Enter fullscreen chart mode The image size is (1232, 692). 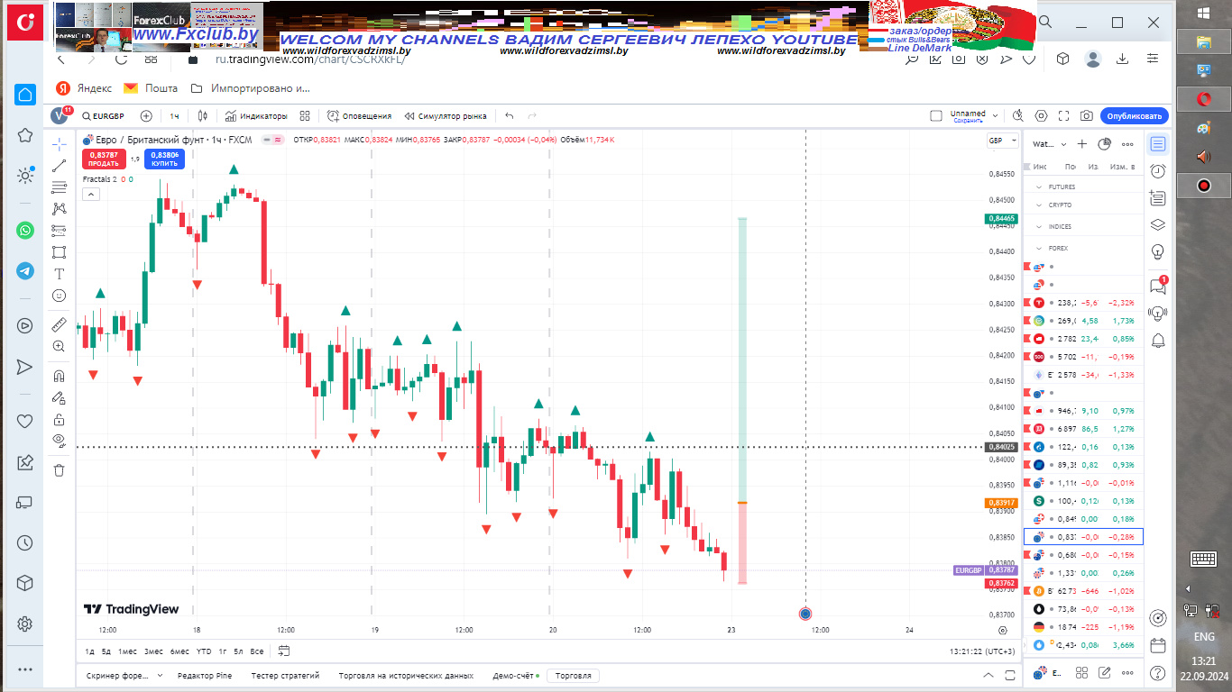point(1064,116)
